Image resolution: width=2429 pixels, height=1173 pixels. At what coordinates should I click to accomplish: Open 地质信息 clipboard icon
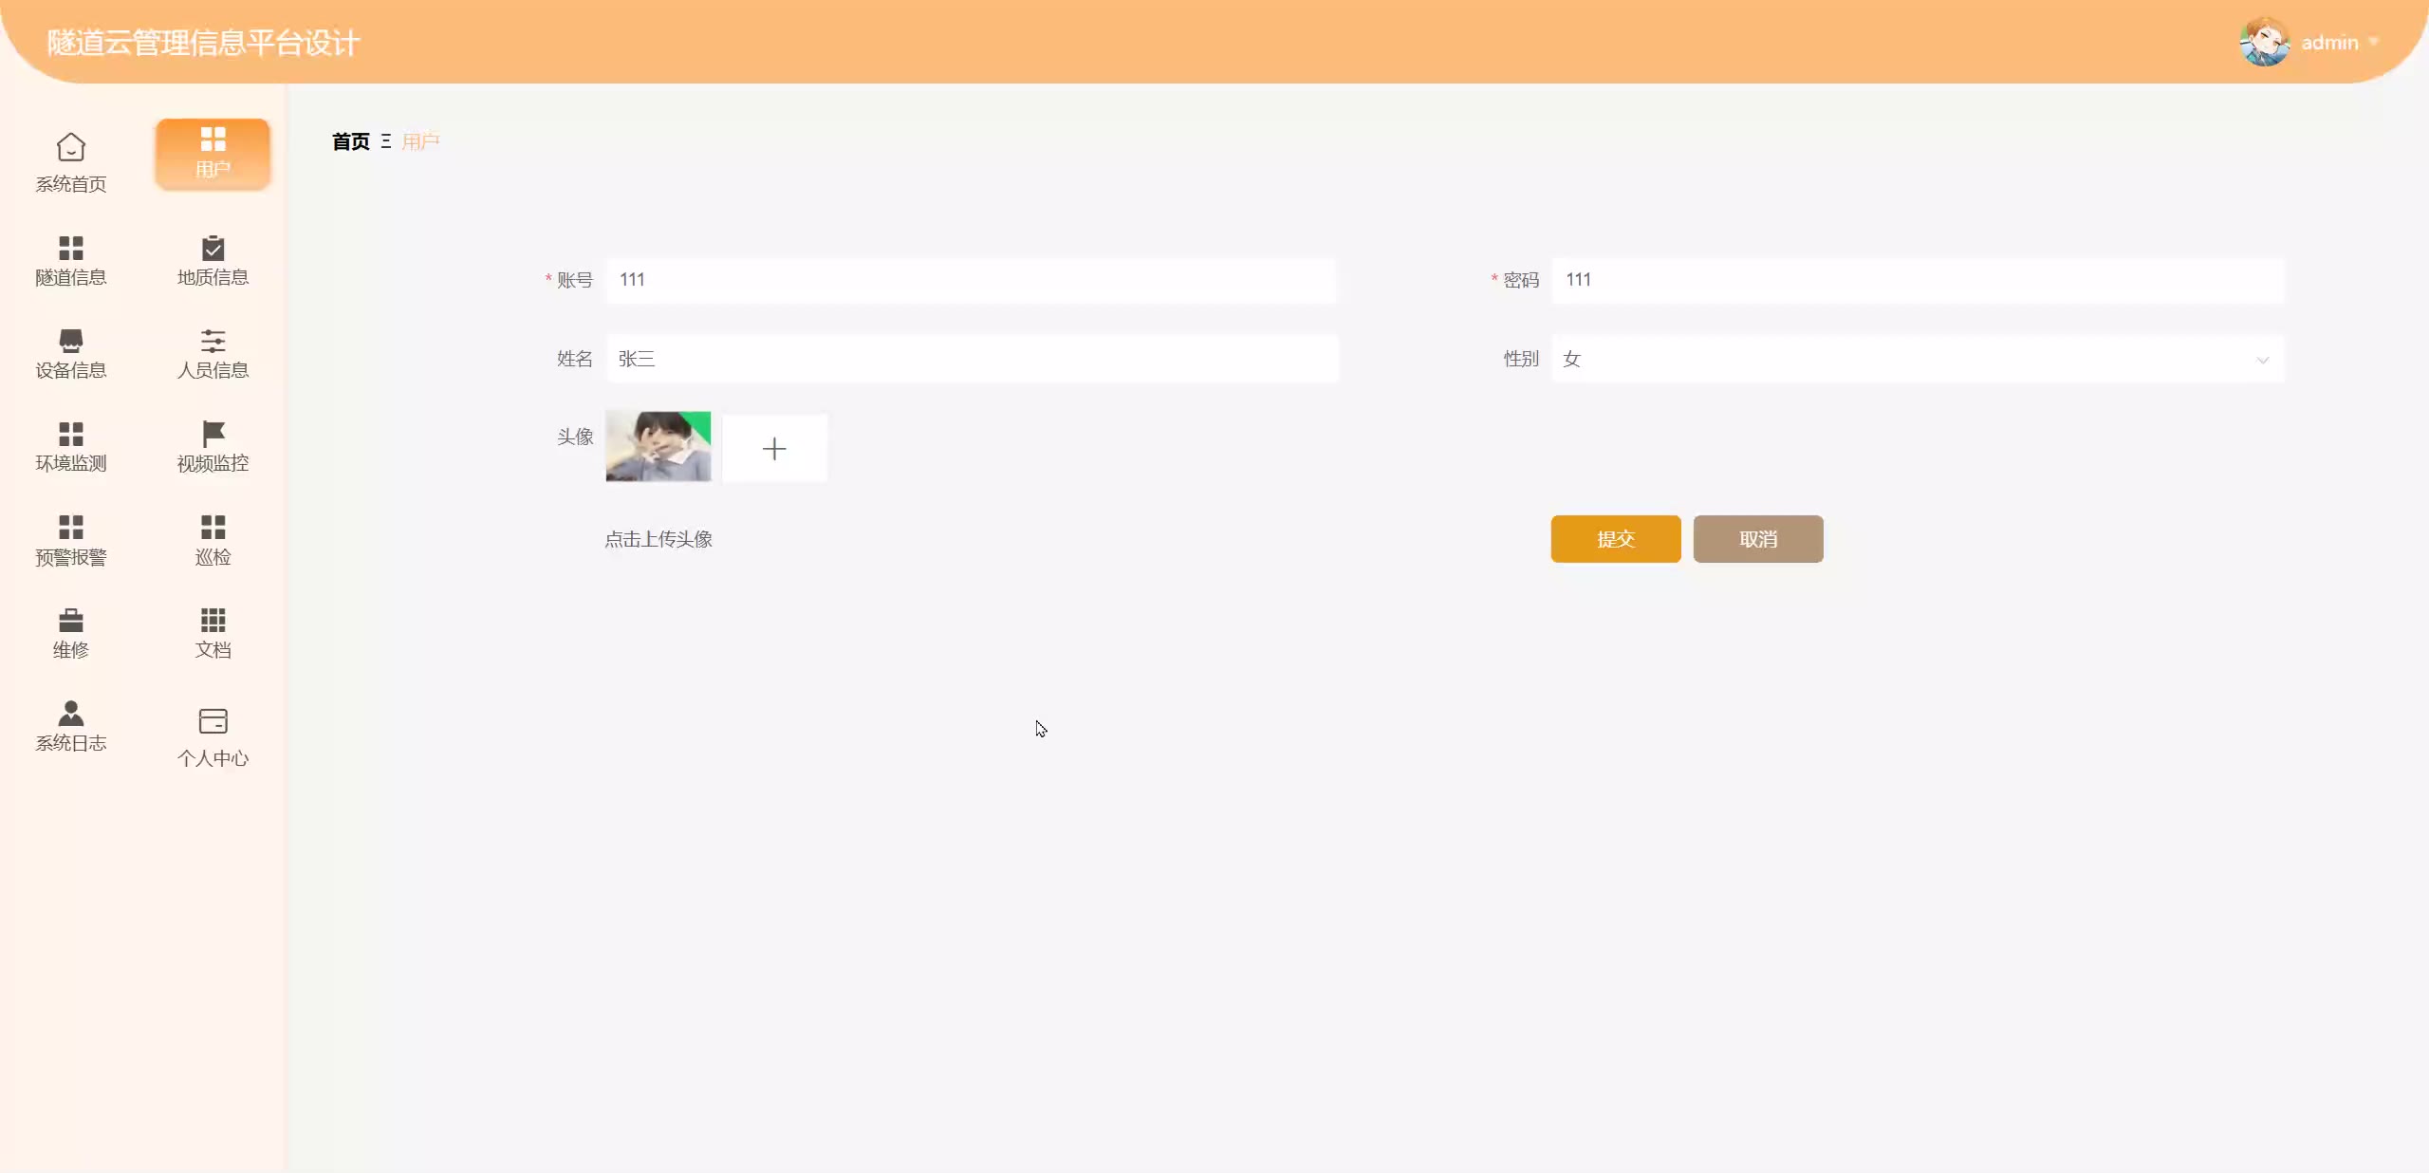pos(213,248)
